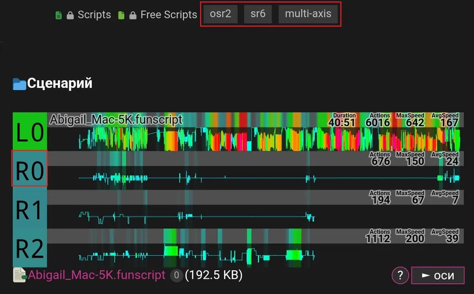Click the Duration value 40:51

(342, 122)
